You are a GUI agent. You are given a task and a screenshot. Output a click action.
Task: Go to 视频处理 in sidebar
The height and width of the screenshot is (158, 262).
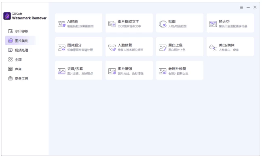(20, 50)
